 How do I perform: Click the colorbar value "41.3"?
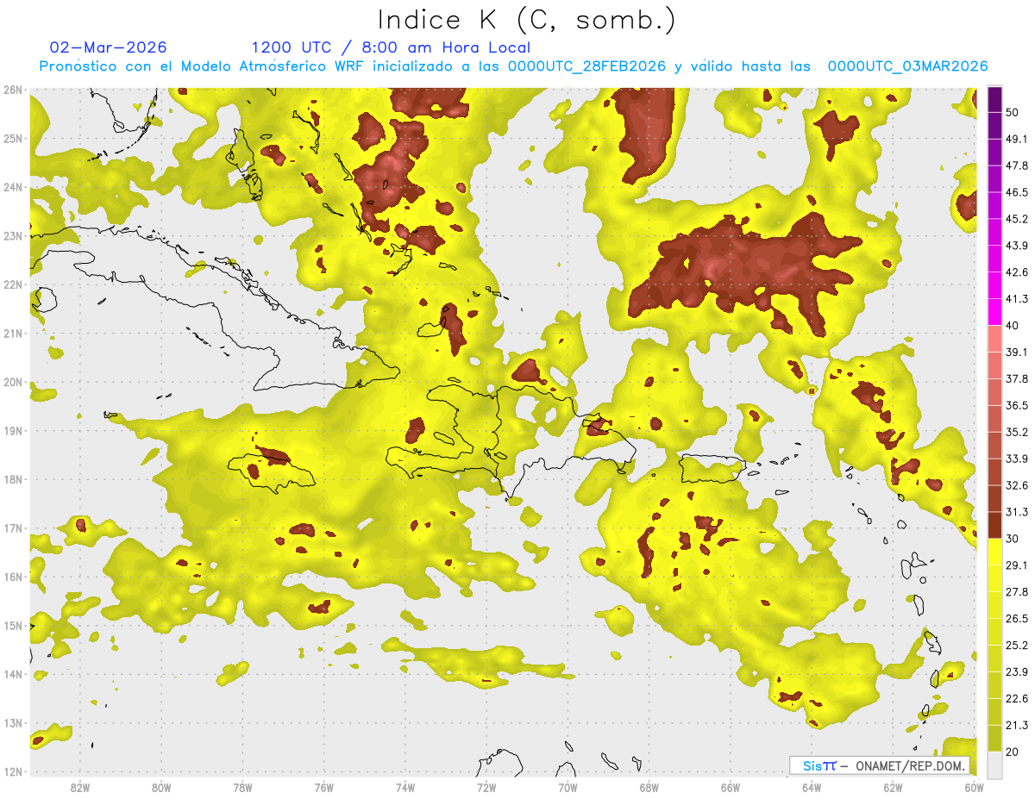[x=1016, y=299]
